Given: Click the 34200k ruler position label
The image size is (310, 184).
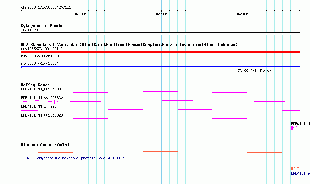Looking at the screenshot, I should (242, 14).
